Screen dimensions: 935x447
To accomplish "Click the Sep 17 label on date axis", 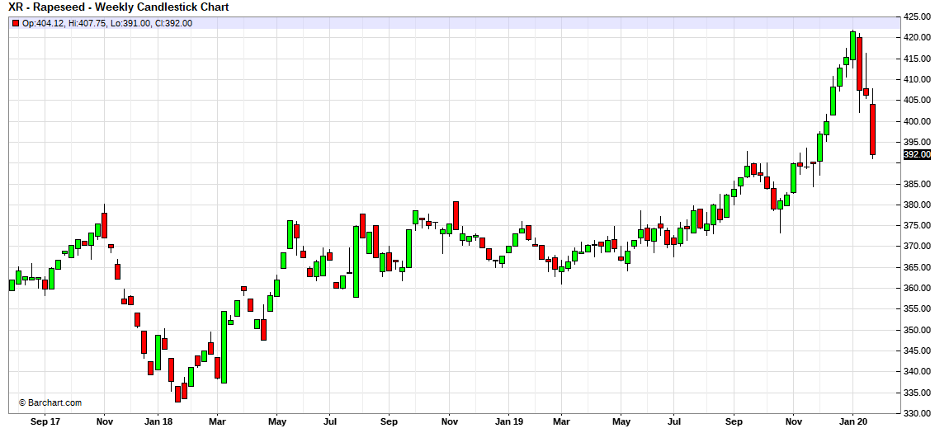I will [45, 421].
